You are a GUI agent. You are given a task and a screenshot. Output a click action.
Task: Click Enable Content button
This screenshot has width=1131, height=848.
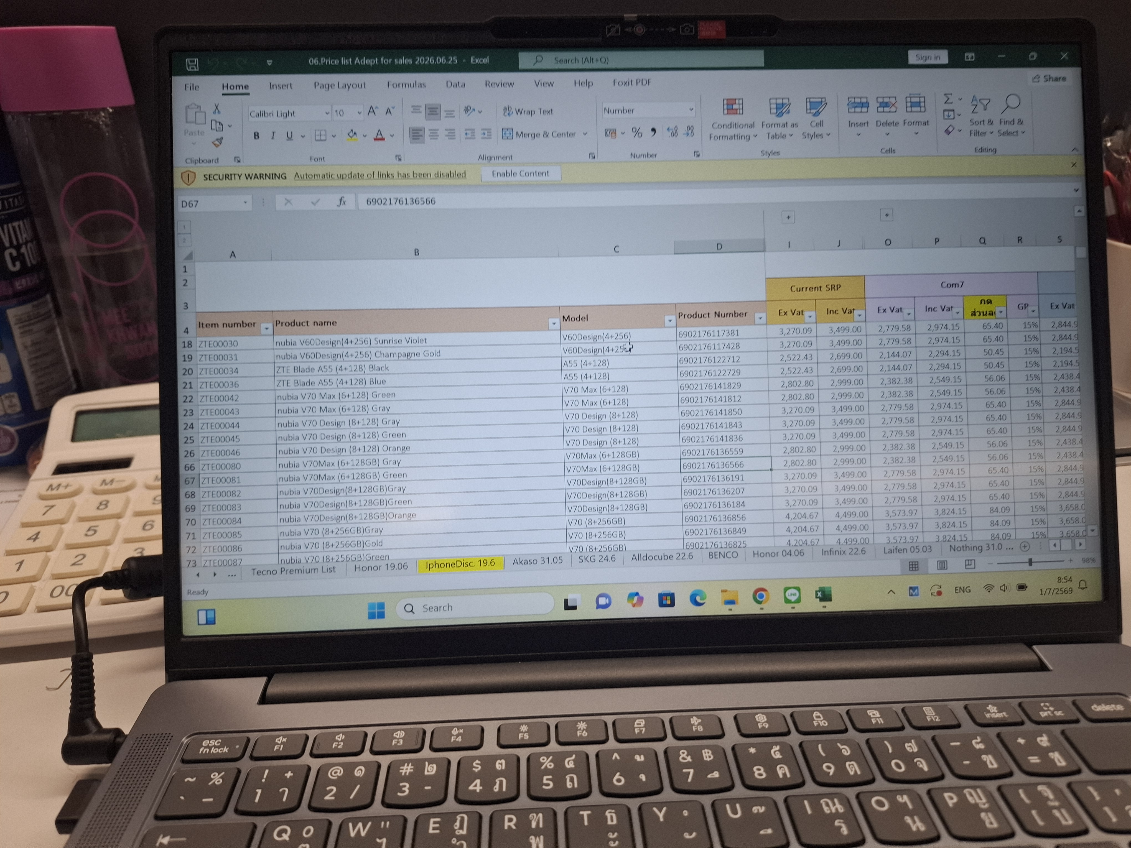pos(521,174)
